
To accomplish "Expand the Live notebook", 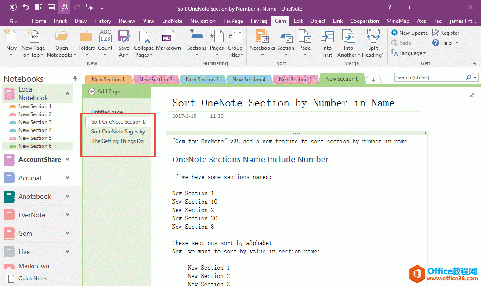I will click(68, 252).
